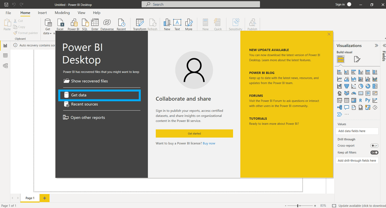Open the File menu
The height and width of the screenshot is (208, 386).
8,13
